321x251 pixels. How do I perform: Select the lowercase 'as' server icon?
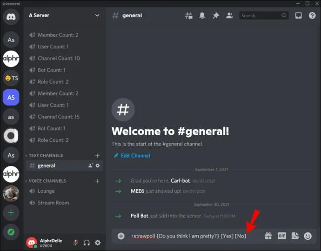[11, 117]
